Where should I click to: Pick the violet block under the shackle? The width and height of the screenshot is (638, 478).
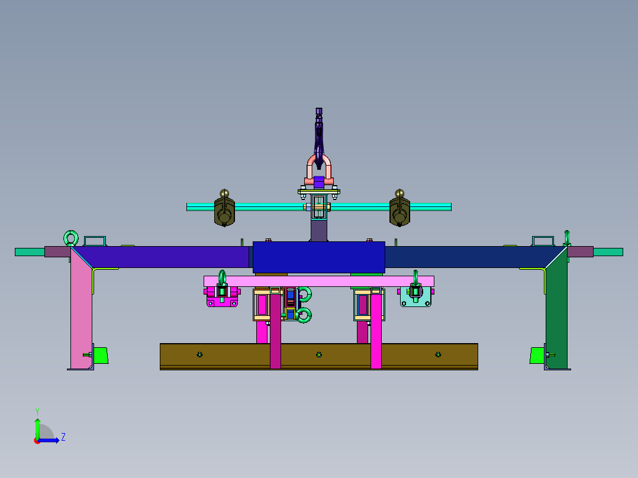pyautogui.click(x=318, y=182)
